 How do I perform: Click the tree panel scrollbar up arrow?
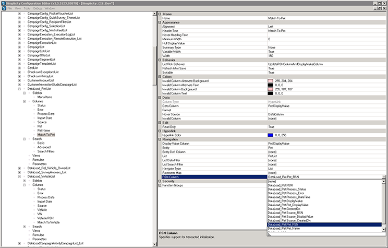click(155, 14)
